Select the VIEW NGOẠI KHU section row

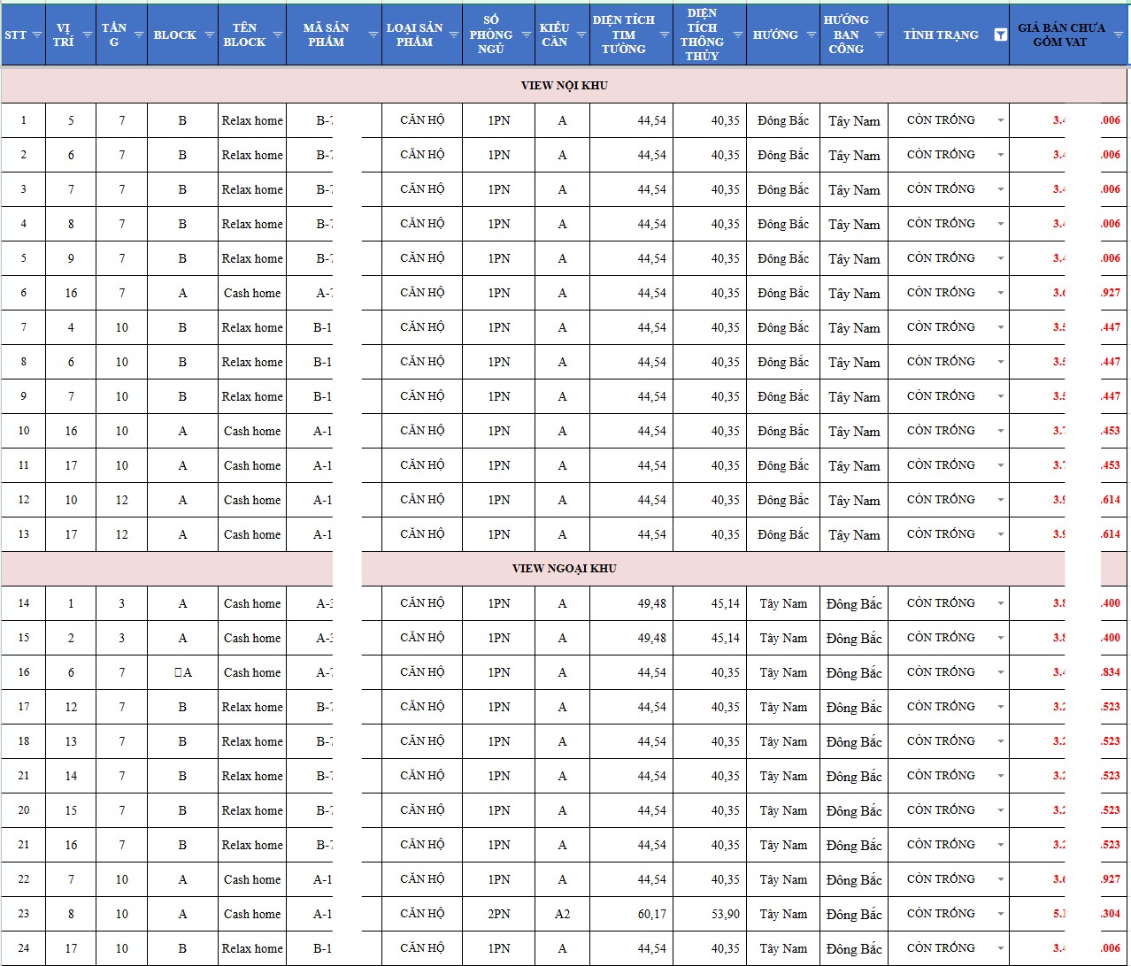(x=564, y=569)
